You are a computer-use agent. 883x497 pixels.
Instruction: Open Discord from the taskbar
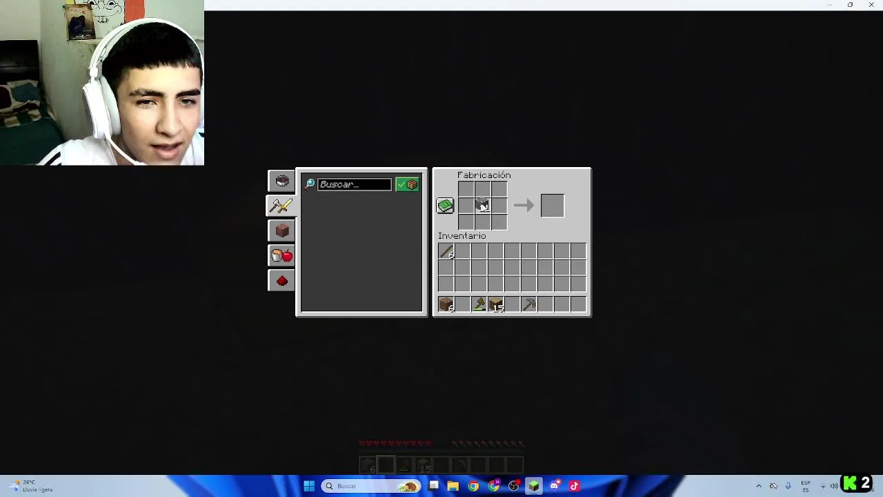(x=555, y=486)
